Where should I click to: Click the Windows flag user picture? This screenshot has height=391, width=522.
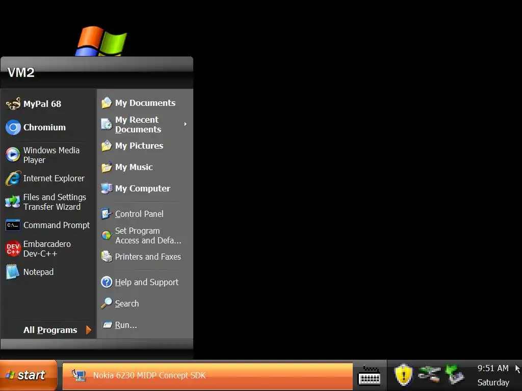(x=101, y=41)
